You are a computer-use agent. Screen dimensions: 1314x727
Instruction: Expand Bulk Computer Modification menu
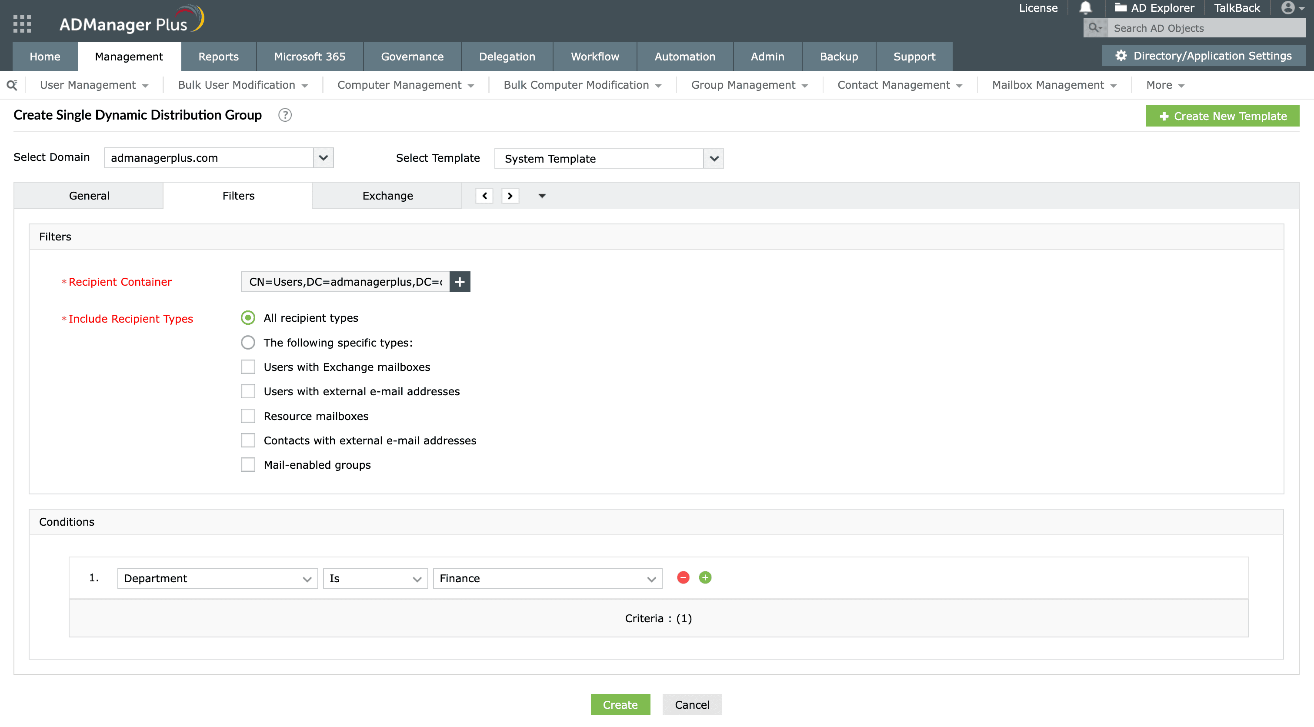[x=583, y=85]
